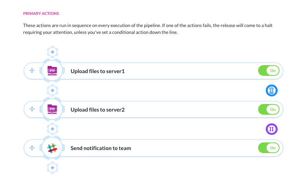
Task: Open the FTP icon for server1 upload
Action: (52, 71)
